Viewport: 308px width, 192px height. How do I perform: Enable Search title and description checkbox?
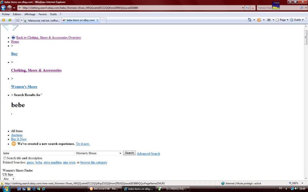coord(5,158)
